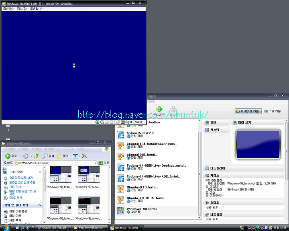Collapse the 미리 보기 preview section

click(257, 123)
